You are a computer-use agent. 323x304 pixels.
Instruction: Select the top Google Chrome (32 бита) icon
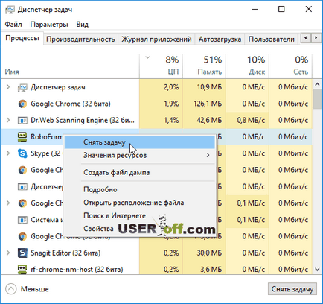point(22,104)
